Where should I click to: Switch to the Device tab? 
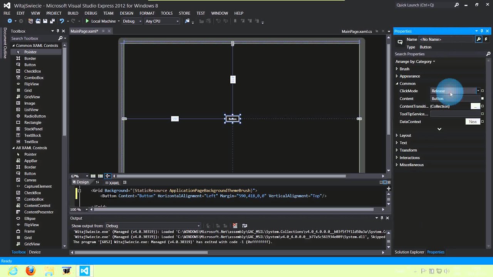[x=35, y=252]
